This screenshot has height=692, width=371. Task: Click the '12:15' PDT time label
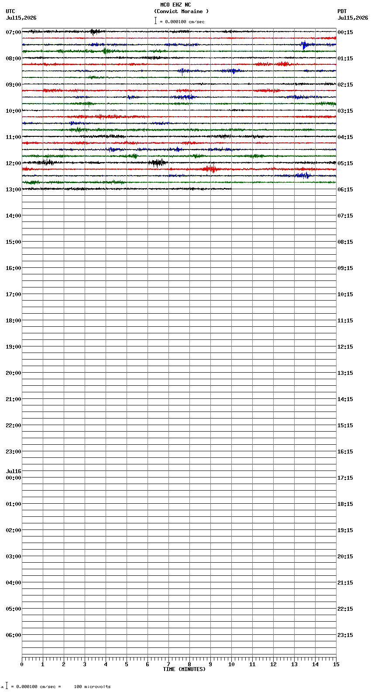pos(345,347)
